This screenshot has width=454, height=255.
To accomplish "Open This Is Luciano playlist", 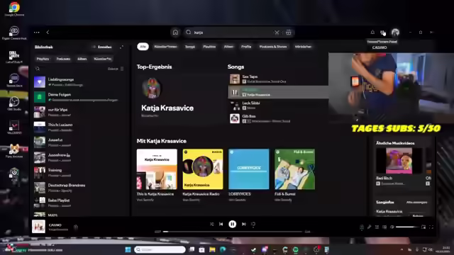I will (x=79, y=127).
